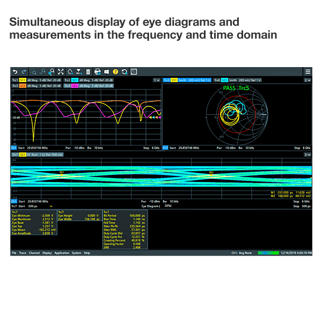Click the orange S12 swatch on Trc3
Viewport: 322px width, 322px height.
pos(23,86)
